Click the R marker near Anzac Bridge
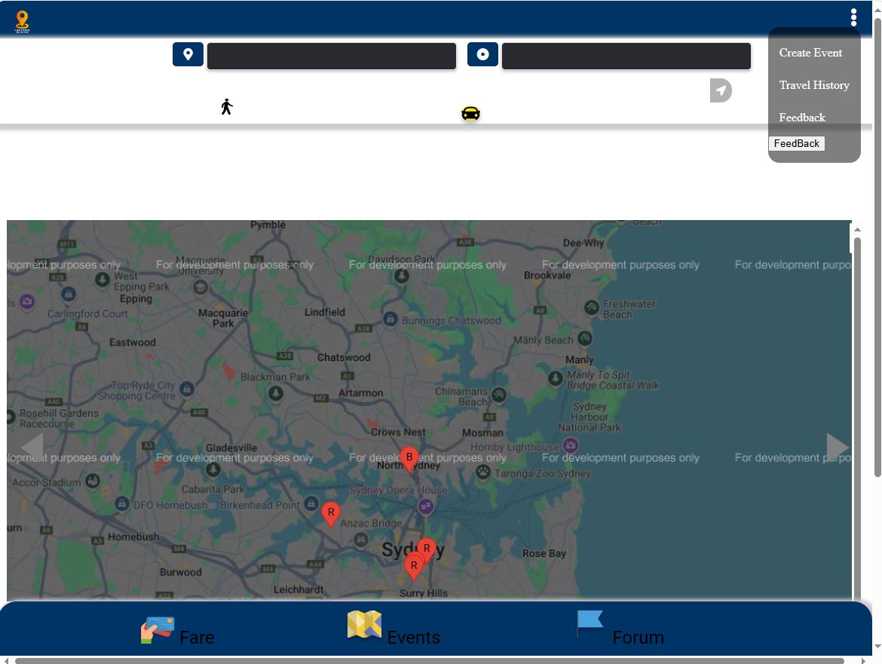 click(x=330, y=514)
